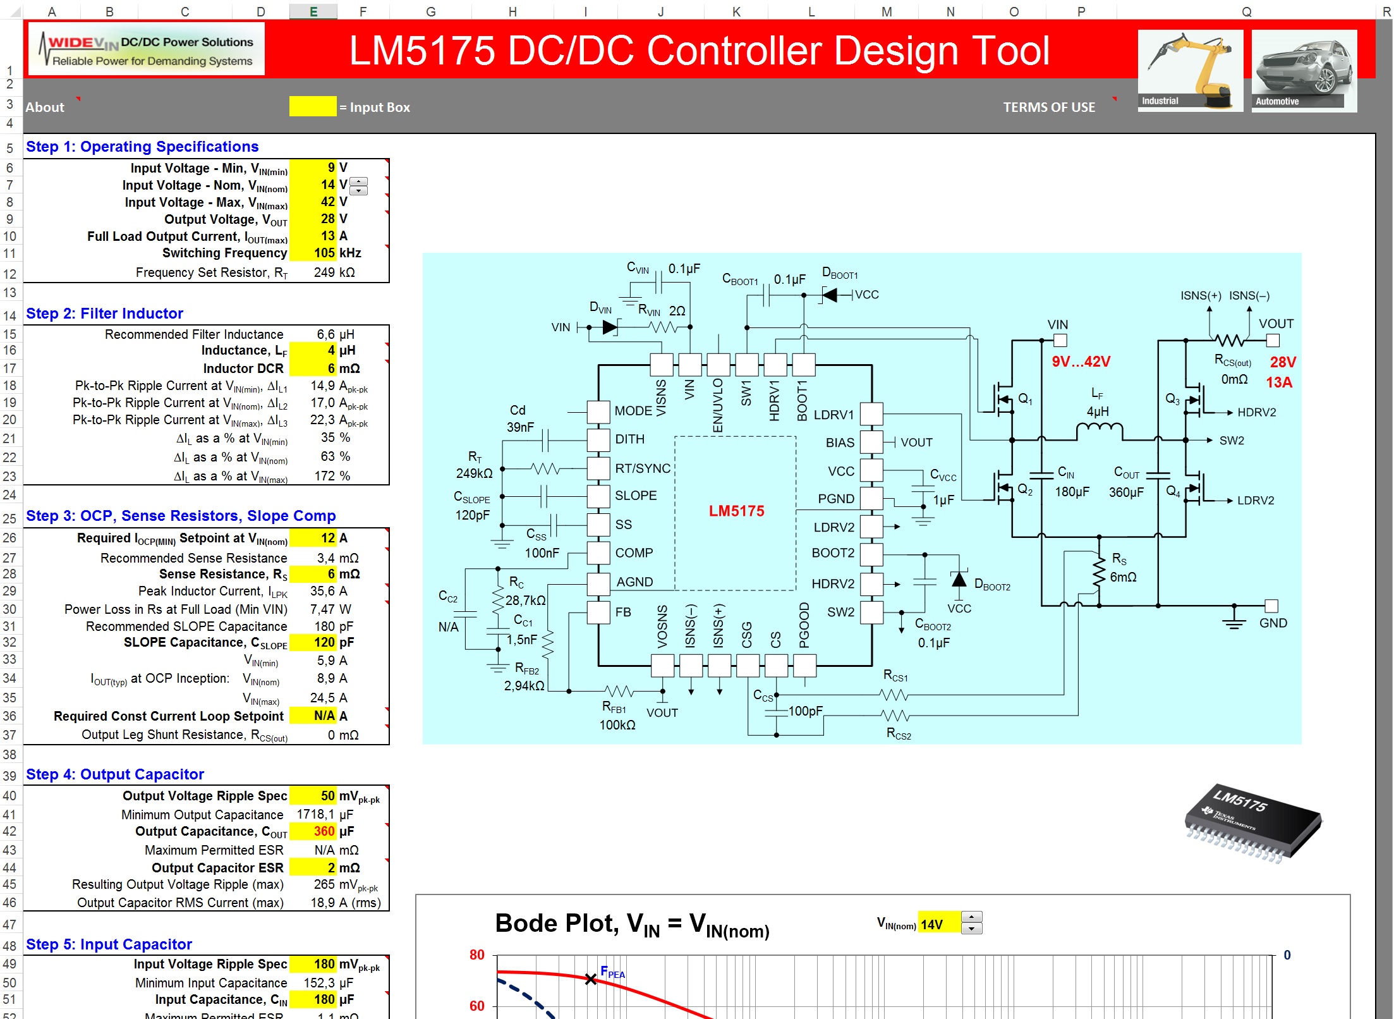Click the WIDEVIN DC/DC Power Solutions logo
1394x1019 pixels.
[147, 49]
